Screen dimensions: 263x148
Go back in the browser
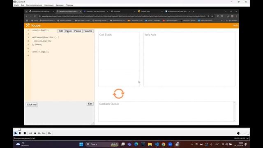27,16
